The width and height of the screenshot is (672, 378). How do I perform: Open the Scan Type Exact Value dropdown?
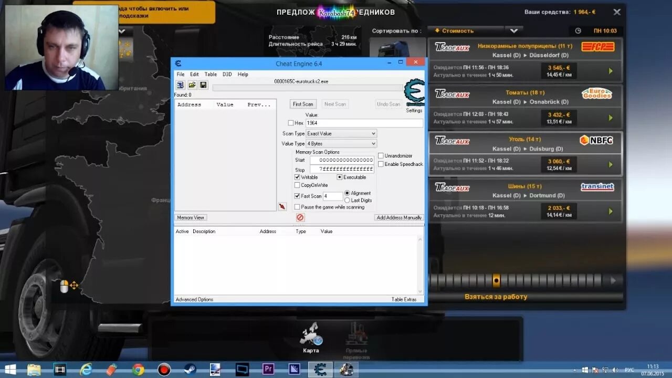pyautogui.click(x=341, y=133)
